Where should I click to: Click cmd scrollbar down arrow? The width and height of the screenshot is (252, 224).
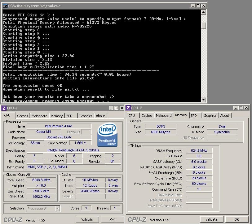pyautogui.click(x=203, y=100)
